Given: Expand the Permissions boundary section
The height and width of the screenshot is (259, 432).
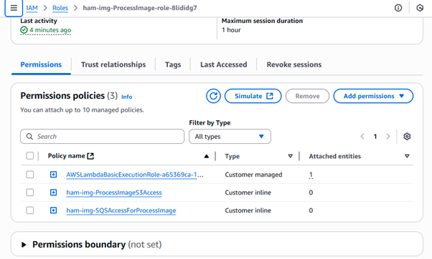Looking at the screenshot, I should (x=24, y=245).
